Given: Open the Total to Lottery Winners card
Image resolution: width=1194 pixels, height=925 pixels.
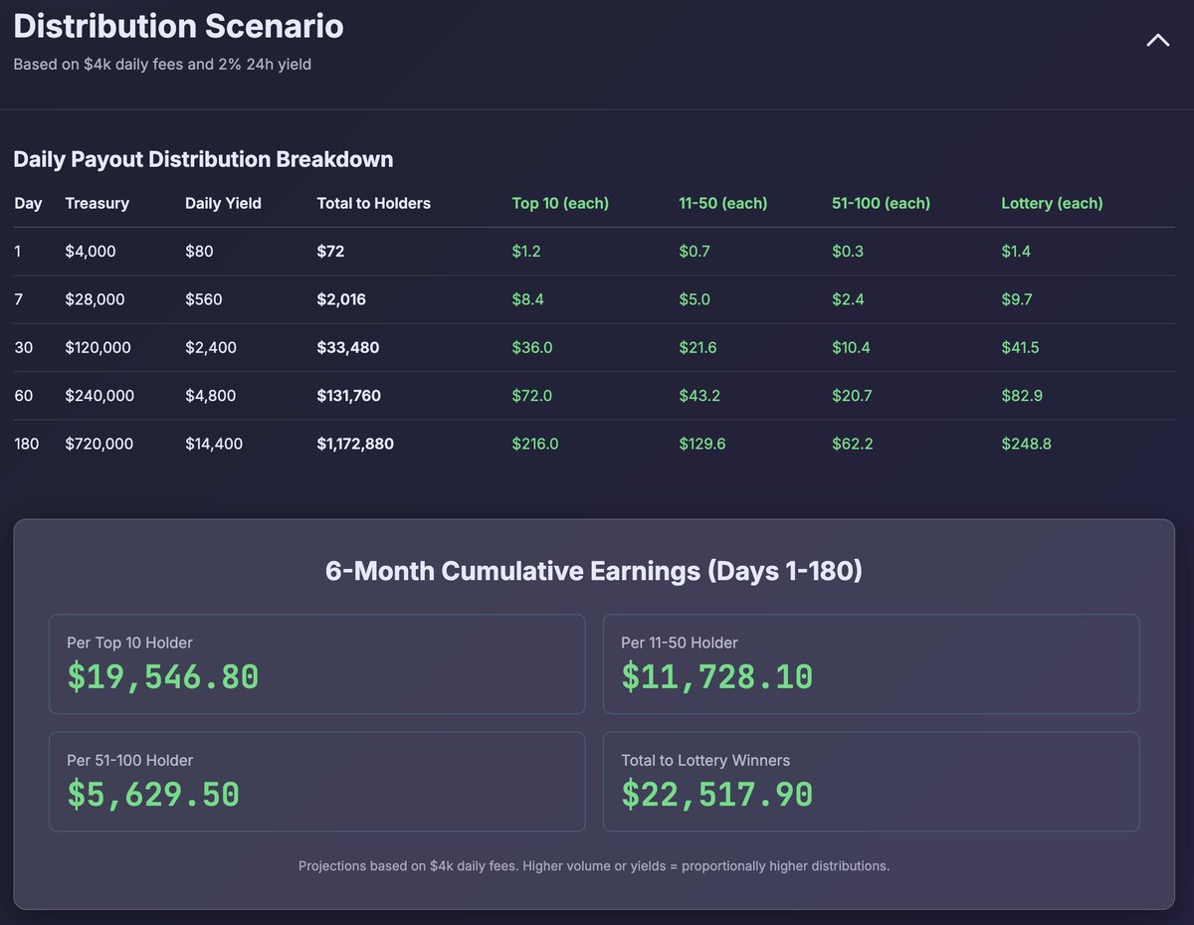Looking at the screenshot, I should click(x=871, y=782).
